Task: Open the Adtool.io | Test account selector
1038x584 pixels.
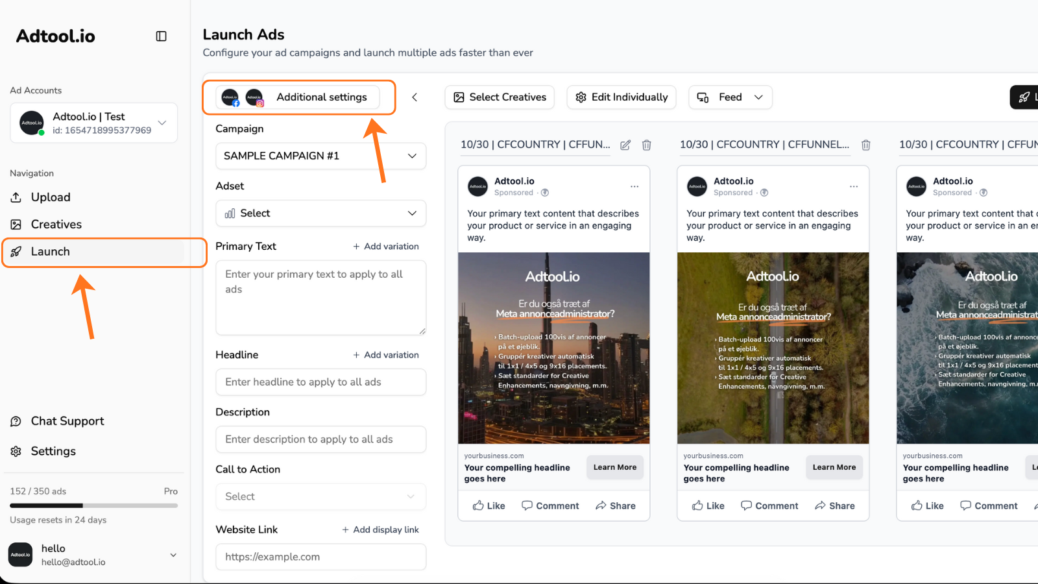Action: (x=94, y=123)
